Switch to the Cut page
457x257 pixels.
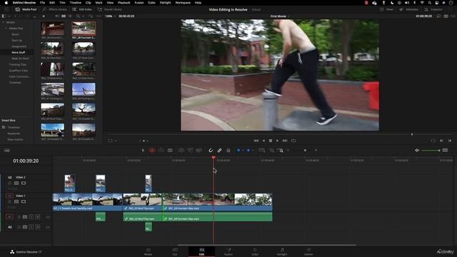175,252
